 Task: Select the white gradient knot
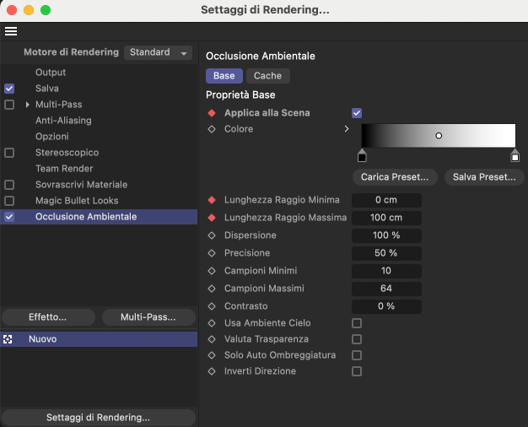coord(515,155)
